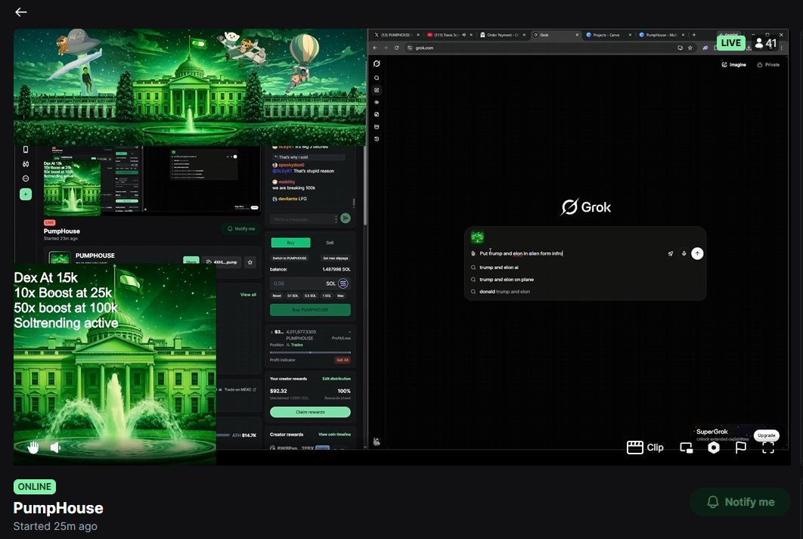Screen dimensions: 803x539
Task: Enable Private chat mode in Grok
Action: [768, 65]
